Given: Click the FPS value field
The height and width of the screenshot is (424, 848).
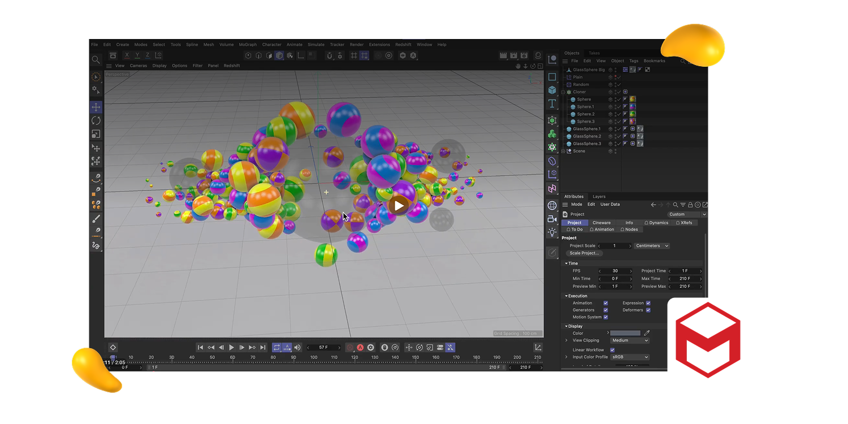Looking at the screenshot, I should (x=615, y=271).
